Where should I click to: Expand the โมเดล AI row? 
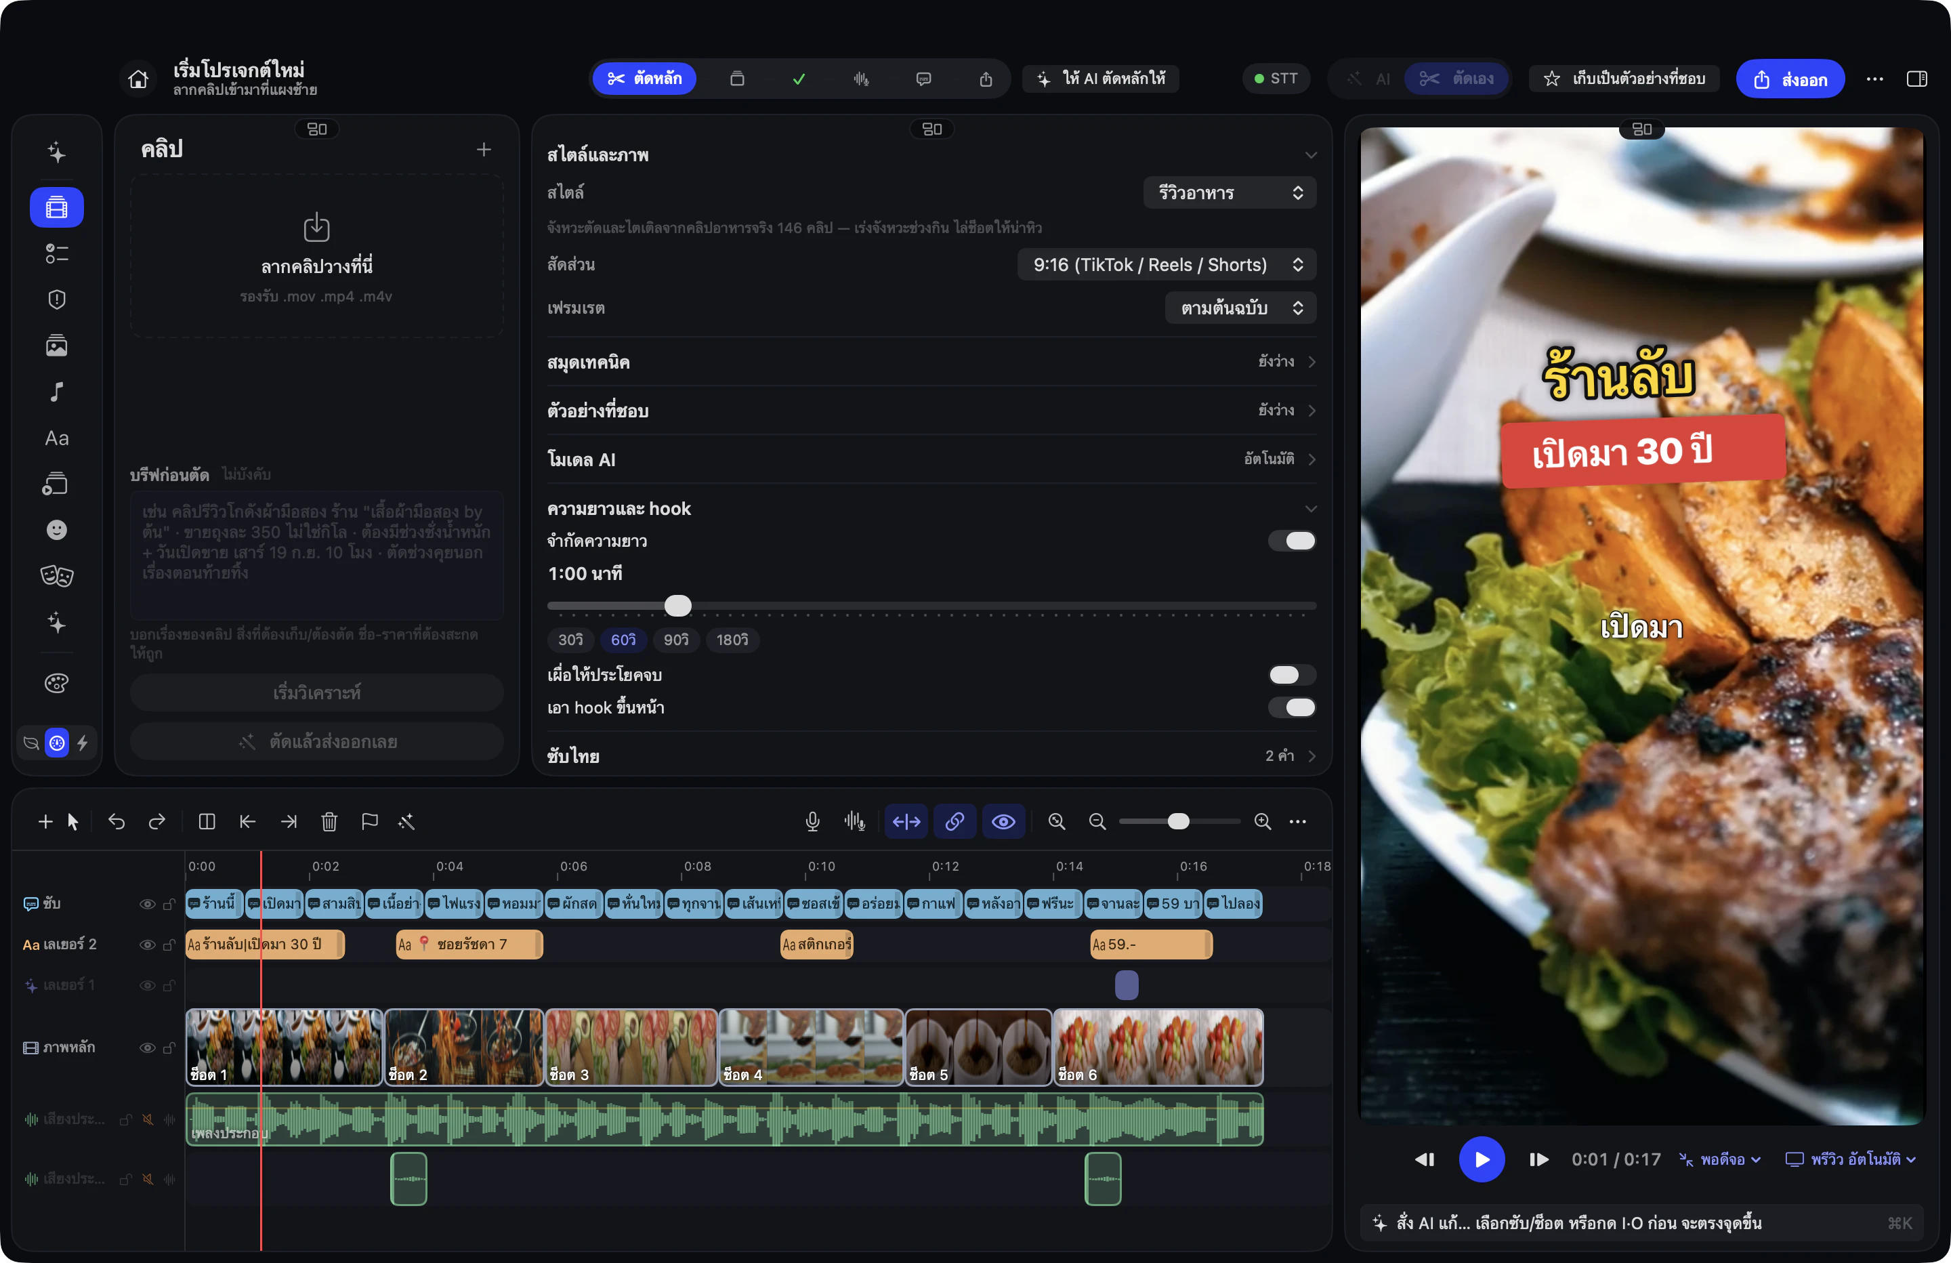931,459
